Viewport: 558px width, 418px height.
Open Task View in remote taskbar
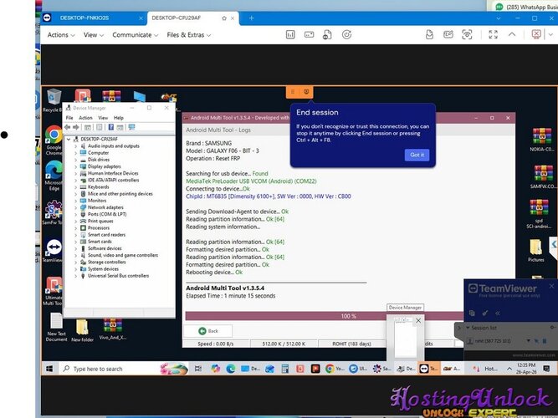[x=198, y=369]
